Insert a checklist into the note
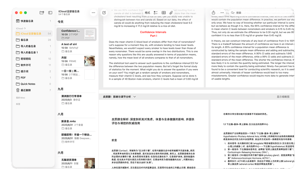The image size is (305, 183). [155, 13]
